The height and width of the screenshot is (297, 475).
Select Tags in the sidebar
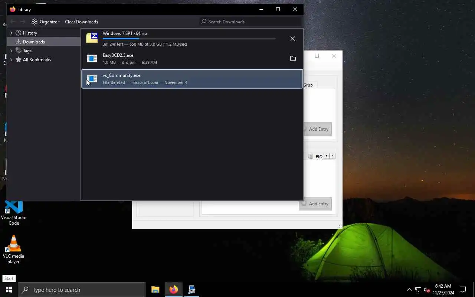27,50
